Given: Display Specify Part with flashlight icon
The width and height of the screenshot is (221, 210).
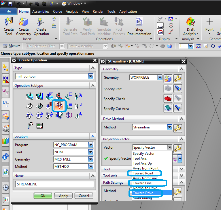Looking at the screenshot, I should 177,89.
